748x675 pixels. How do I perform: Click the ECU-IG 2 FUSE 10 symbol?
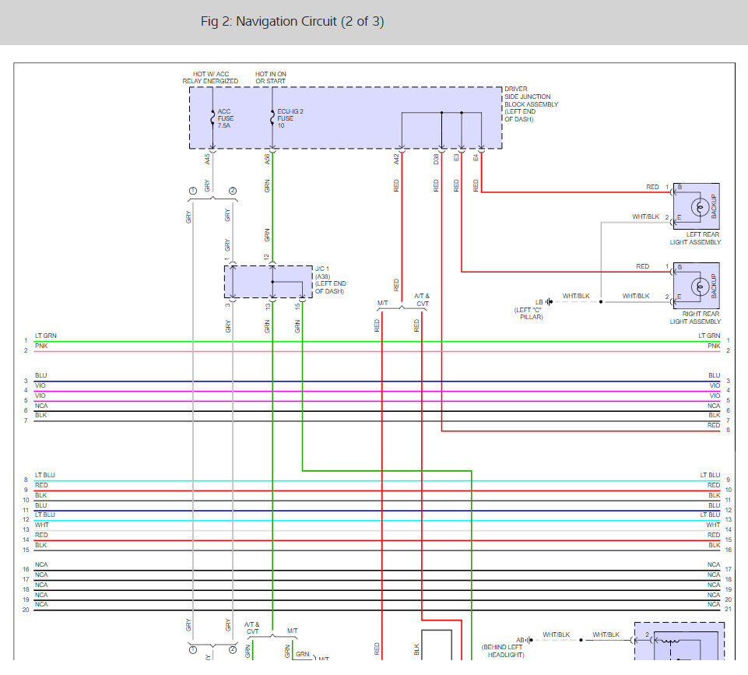[x=272, y=118]
